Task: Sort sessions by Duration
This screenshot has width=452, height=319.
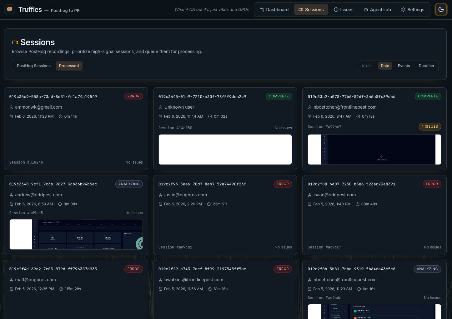Action: coord(426,66)
